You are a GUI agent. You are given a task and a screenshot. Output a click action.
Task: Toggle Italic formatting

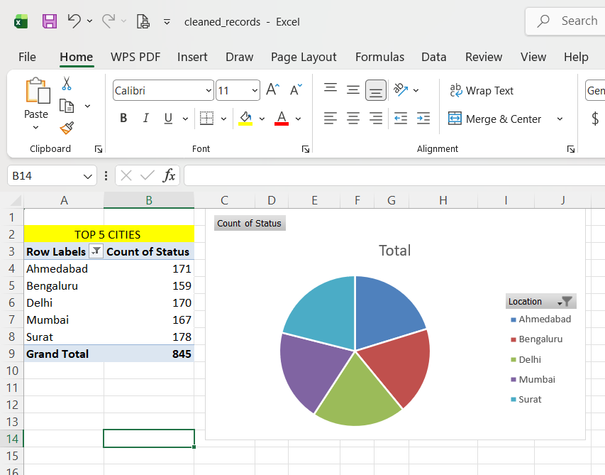pos(145,119)
